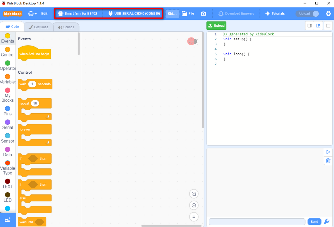
Task: Select the Operators block category
Action: click(8, 66)
